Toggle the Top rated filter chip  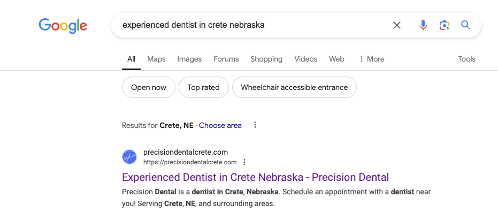click(x=204, y=87)
